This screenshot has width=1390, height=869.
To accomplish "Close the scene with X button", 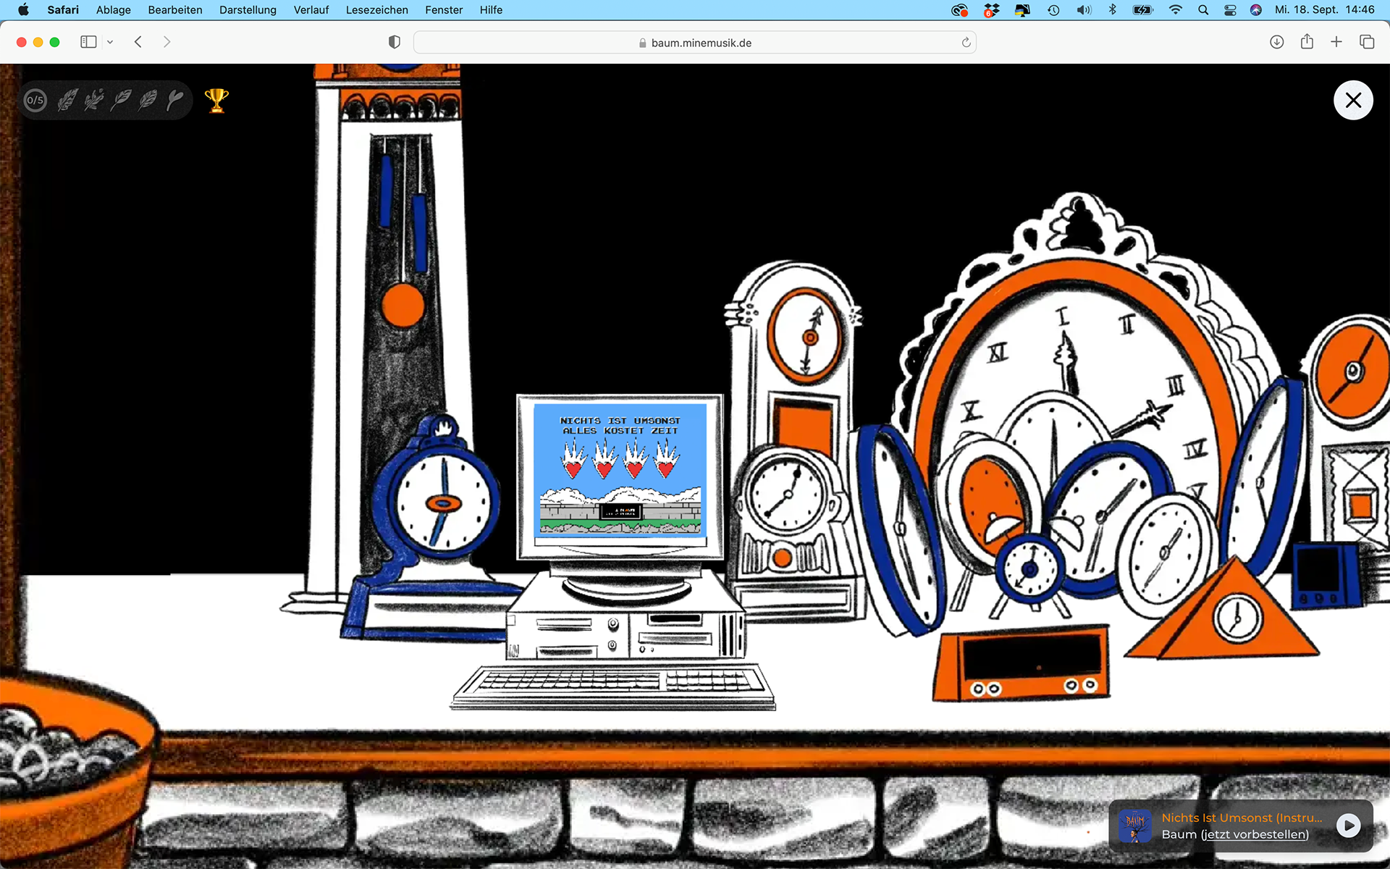I will [x=1352, y=100].
